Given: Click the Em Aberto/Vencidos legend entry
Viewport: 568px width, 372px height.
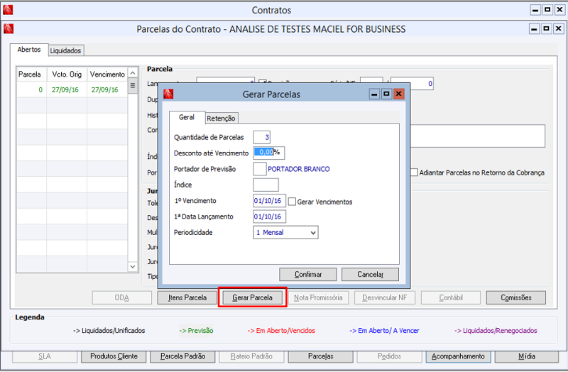Looking at the screenshot, I should tap(281, 331).
